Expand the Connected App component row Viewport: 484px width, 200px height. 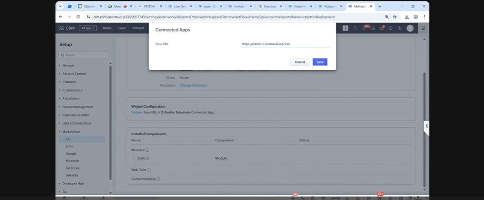[x=158, y=179]
